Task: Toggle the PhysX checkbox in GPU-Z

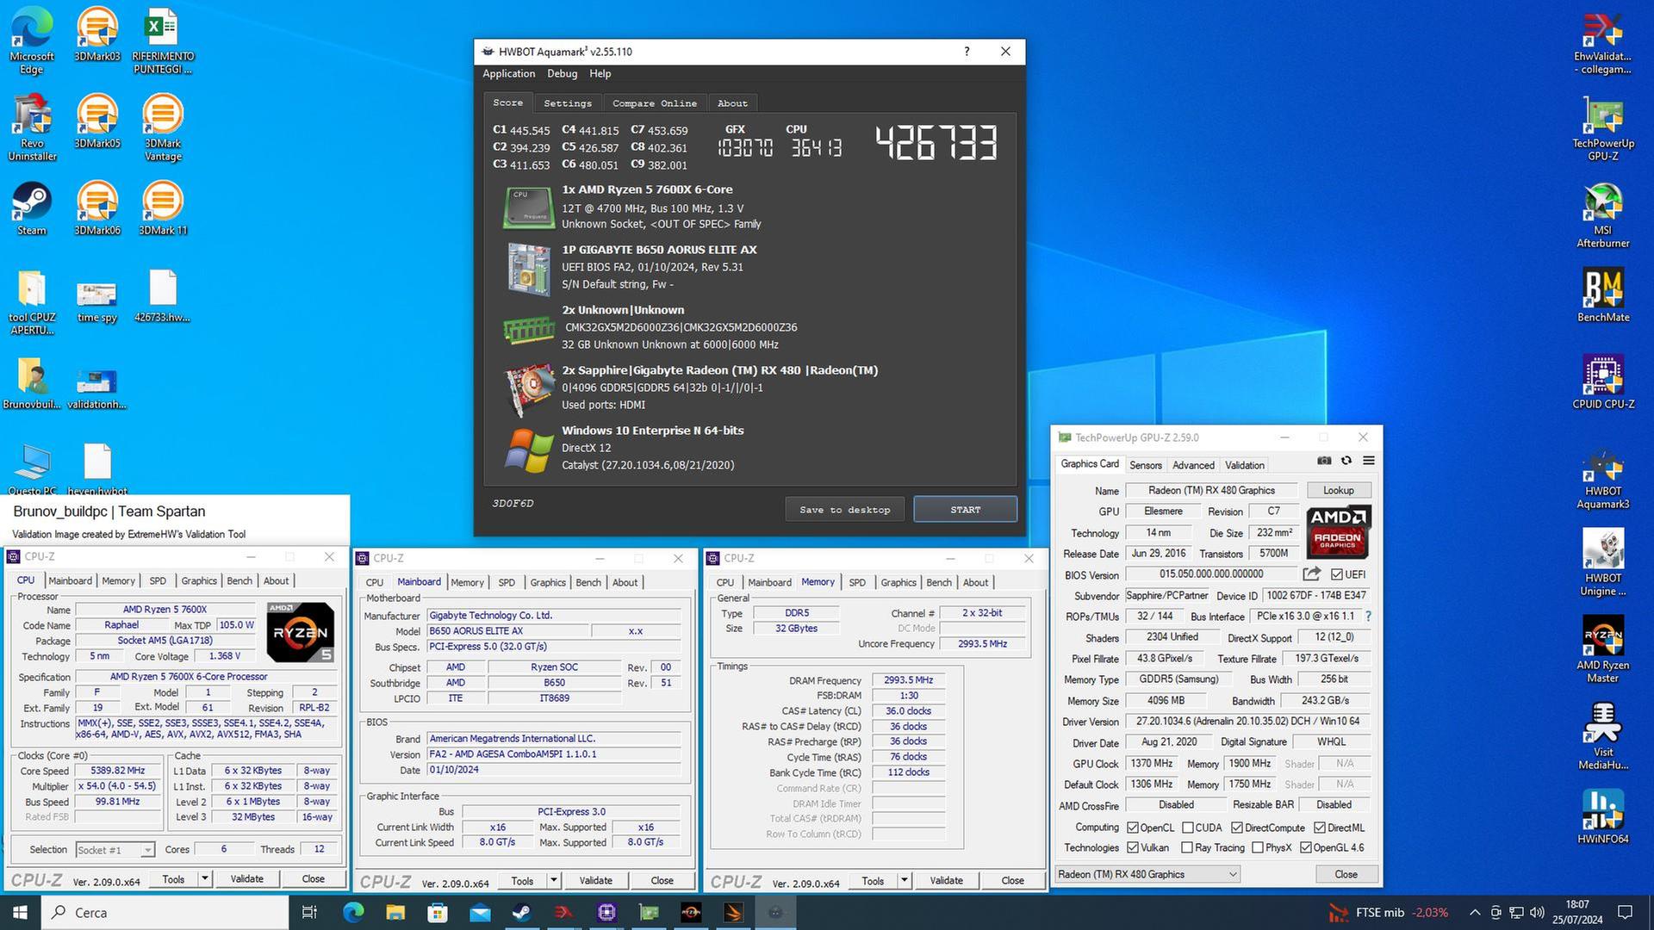Action: point(1258,847)
